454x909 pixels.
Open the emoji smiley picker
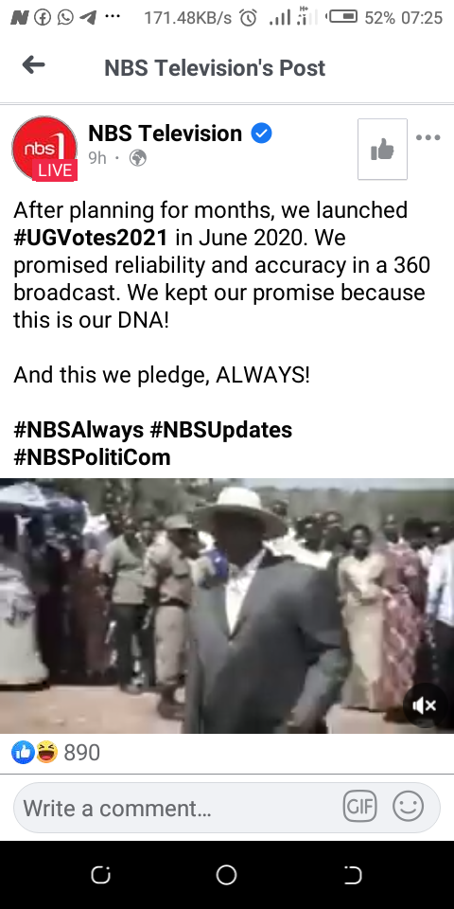coord(409,807)
